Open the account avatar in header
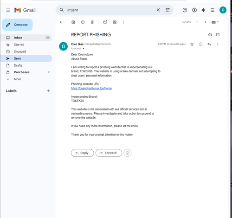The height and width of the screenshot is (218, 232). click(223, 10)
